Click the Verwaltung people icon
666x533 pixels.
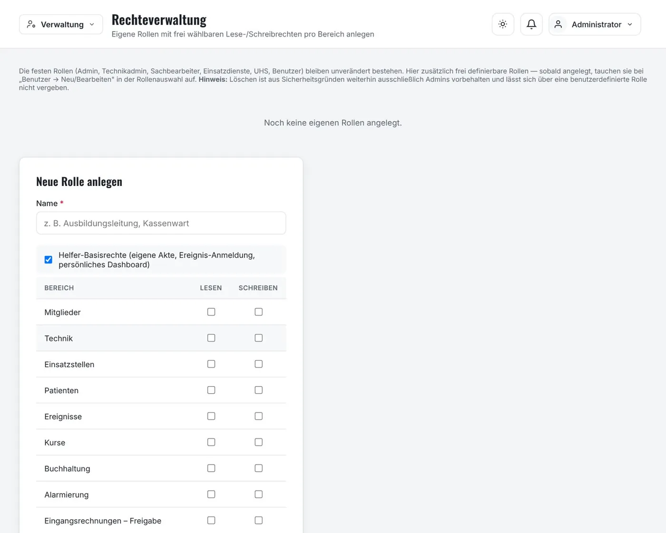point(31,24)
